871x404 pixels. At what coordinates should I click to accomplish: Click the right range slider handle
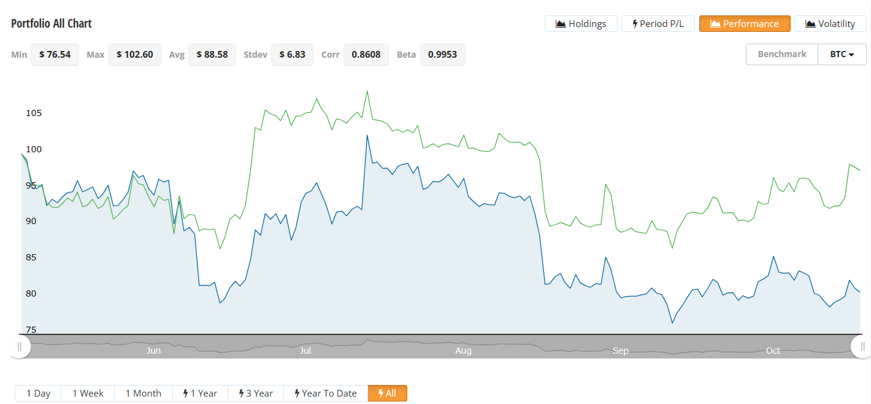[862, 347]
